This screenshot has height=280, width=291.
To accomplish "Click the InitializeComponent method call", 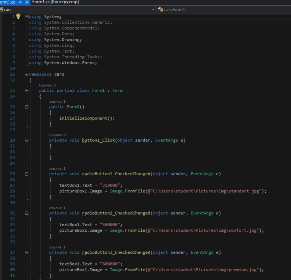I will tap(83, 118).
